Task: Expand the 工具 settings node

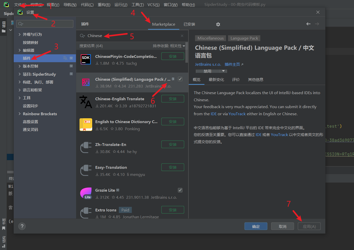Action: point(20,98)
